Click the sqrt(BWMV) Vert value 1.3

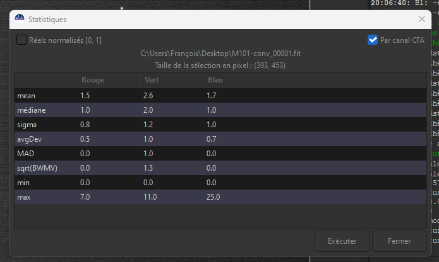tap(148, 168)
